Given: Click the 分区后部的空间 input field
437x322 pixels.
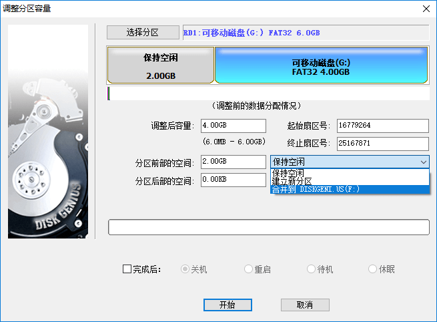Looking at the screenshot, I should [x=233, y=180].
